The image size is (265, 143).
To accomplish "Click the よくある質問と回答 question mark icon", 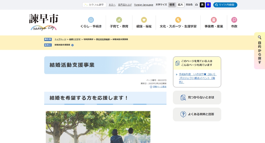I will [x=183, y=114].
